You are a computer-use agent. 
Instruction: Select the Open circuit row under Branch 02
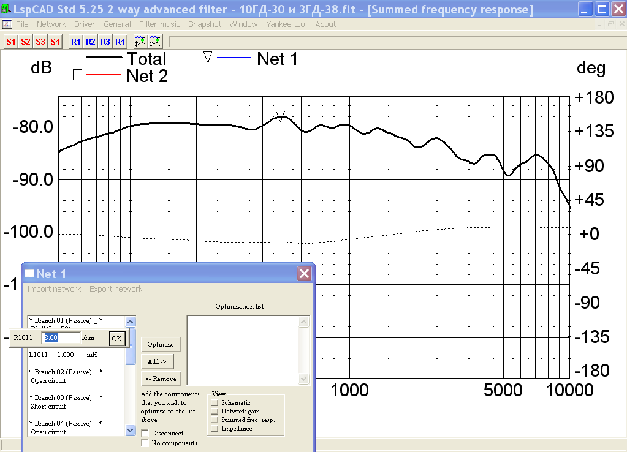tap(48, 381)
